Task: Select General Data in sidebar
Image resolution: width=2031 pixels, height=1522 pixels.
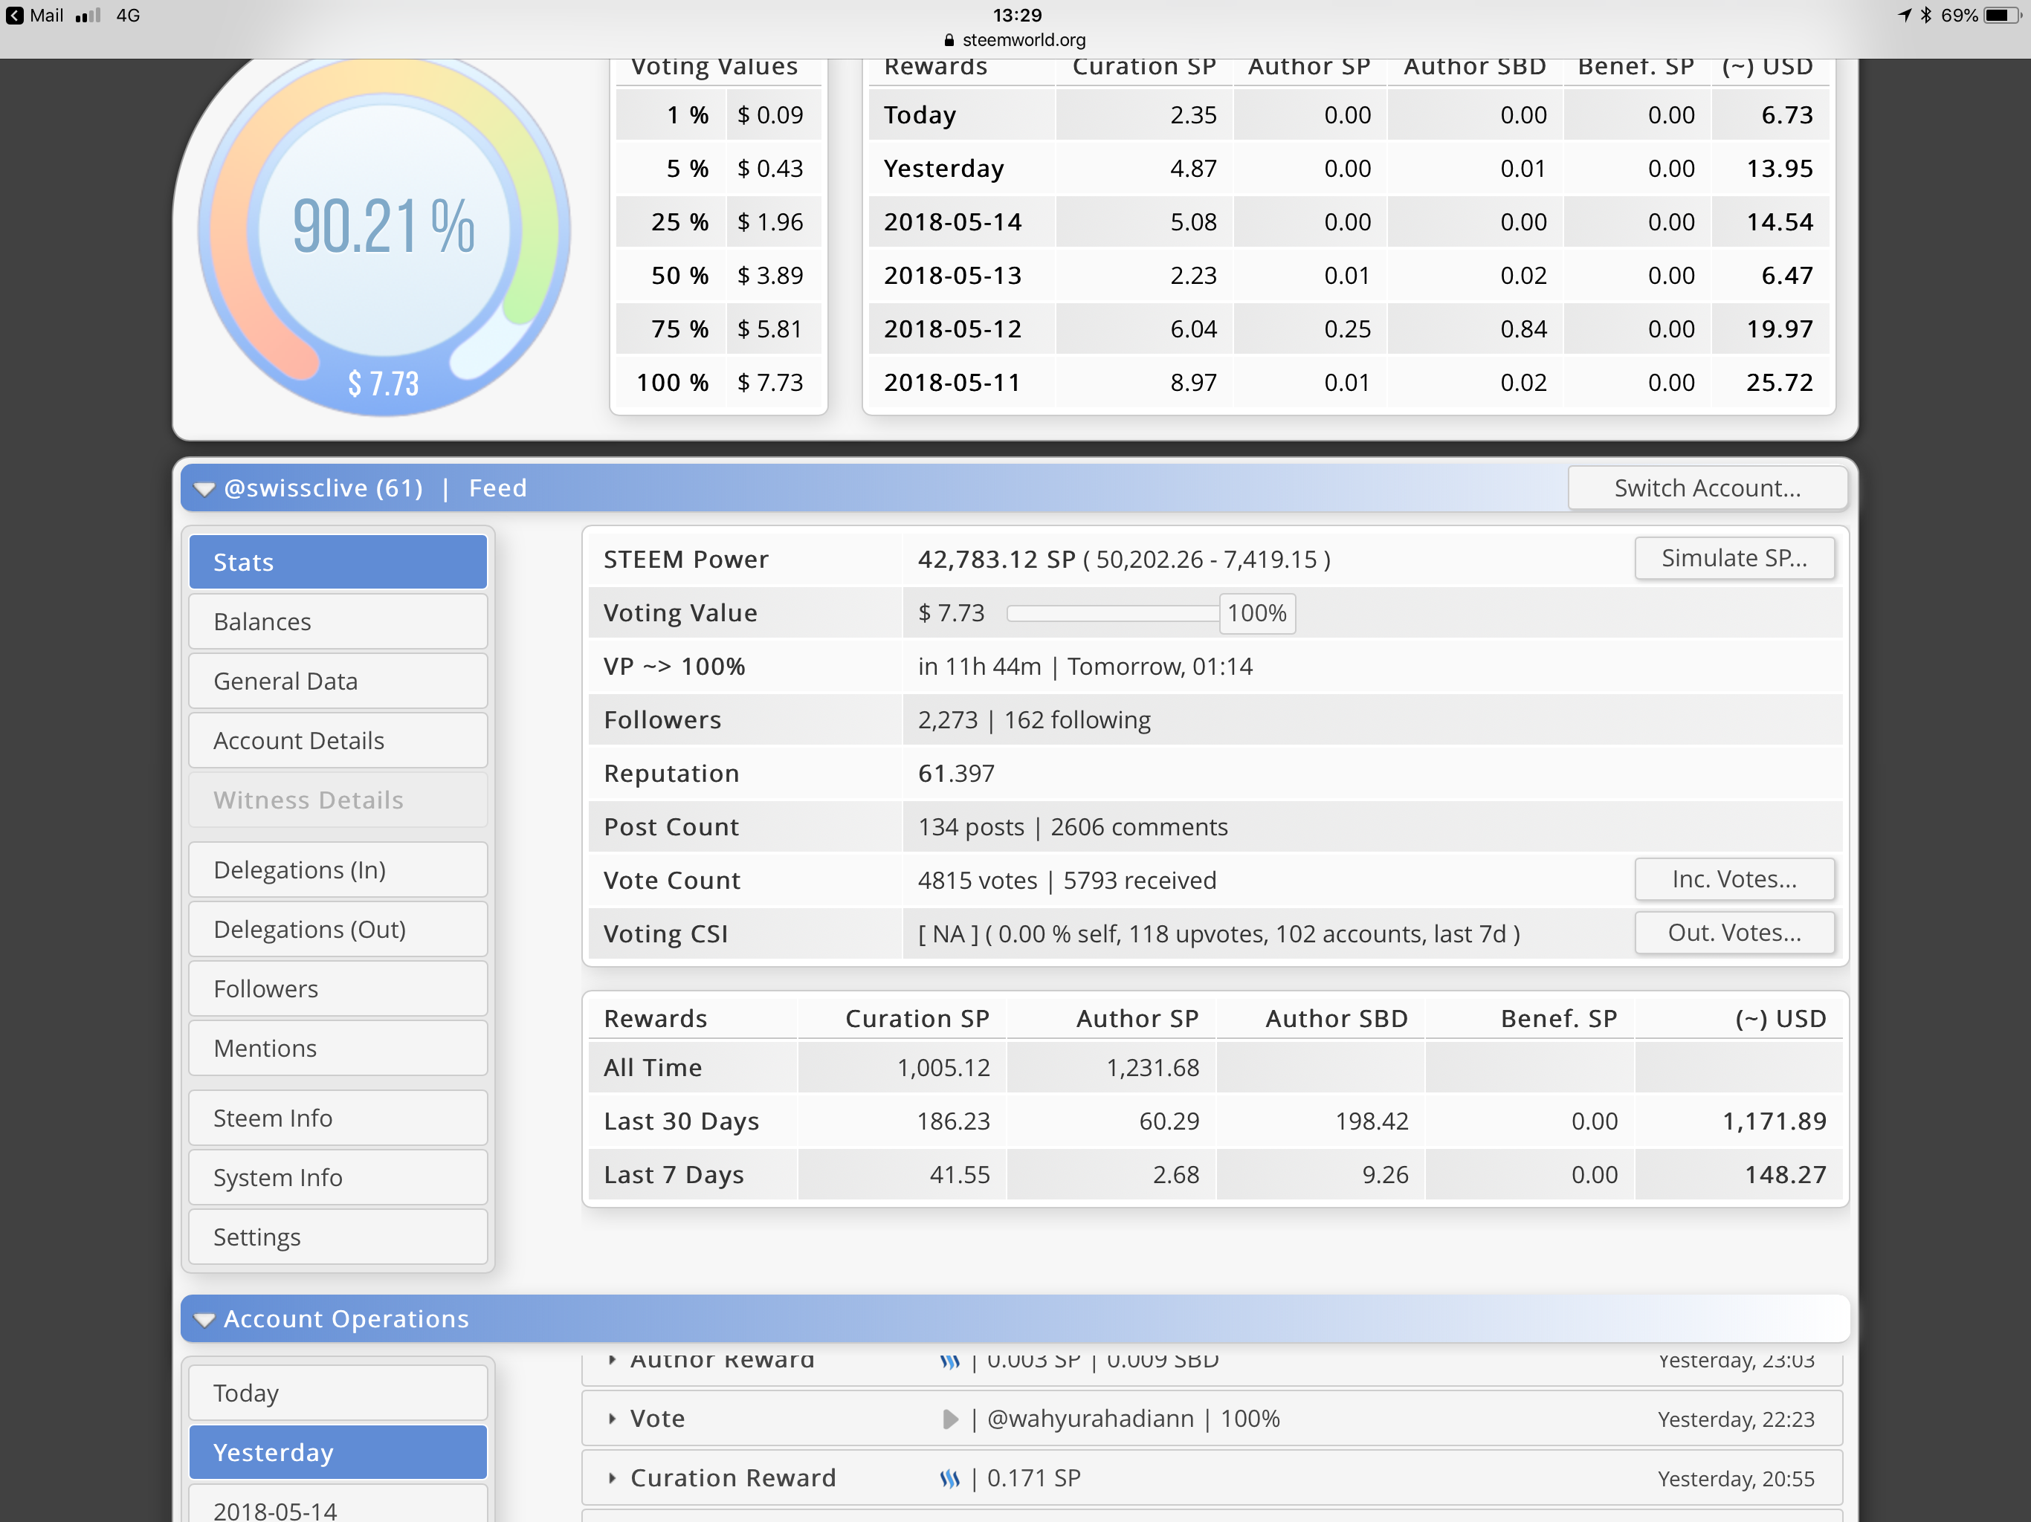Action: 338,681
